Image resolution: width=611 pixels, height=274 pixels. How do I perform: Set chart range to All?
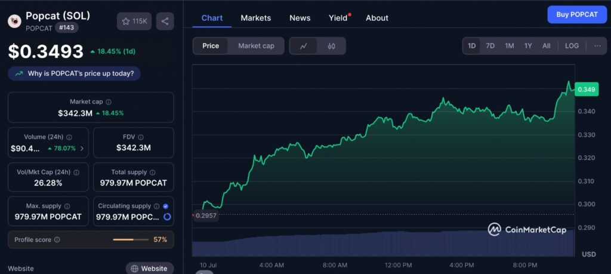(547, 45)
